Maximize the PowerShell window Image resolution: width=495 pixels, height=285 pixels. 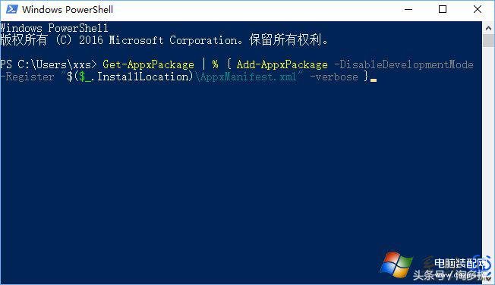point(443,9)
